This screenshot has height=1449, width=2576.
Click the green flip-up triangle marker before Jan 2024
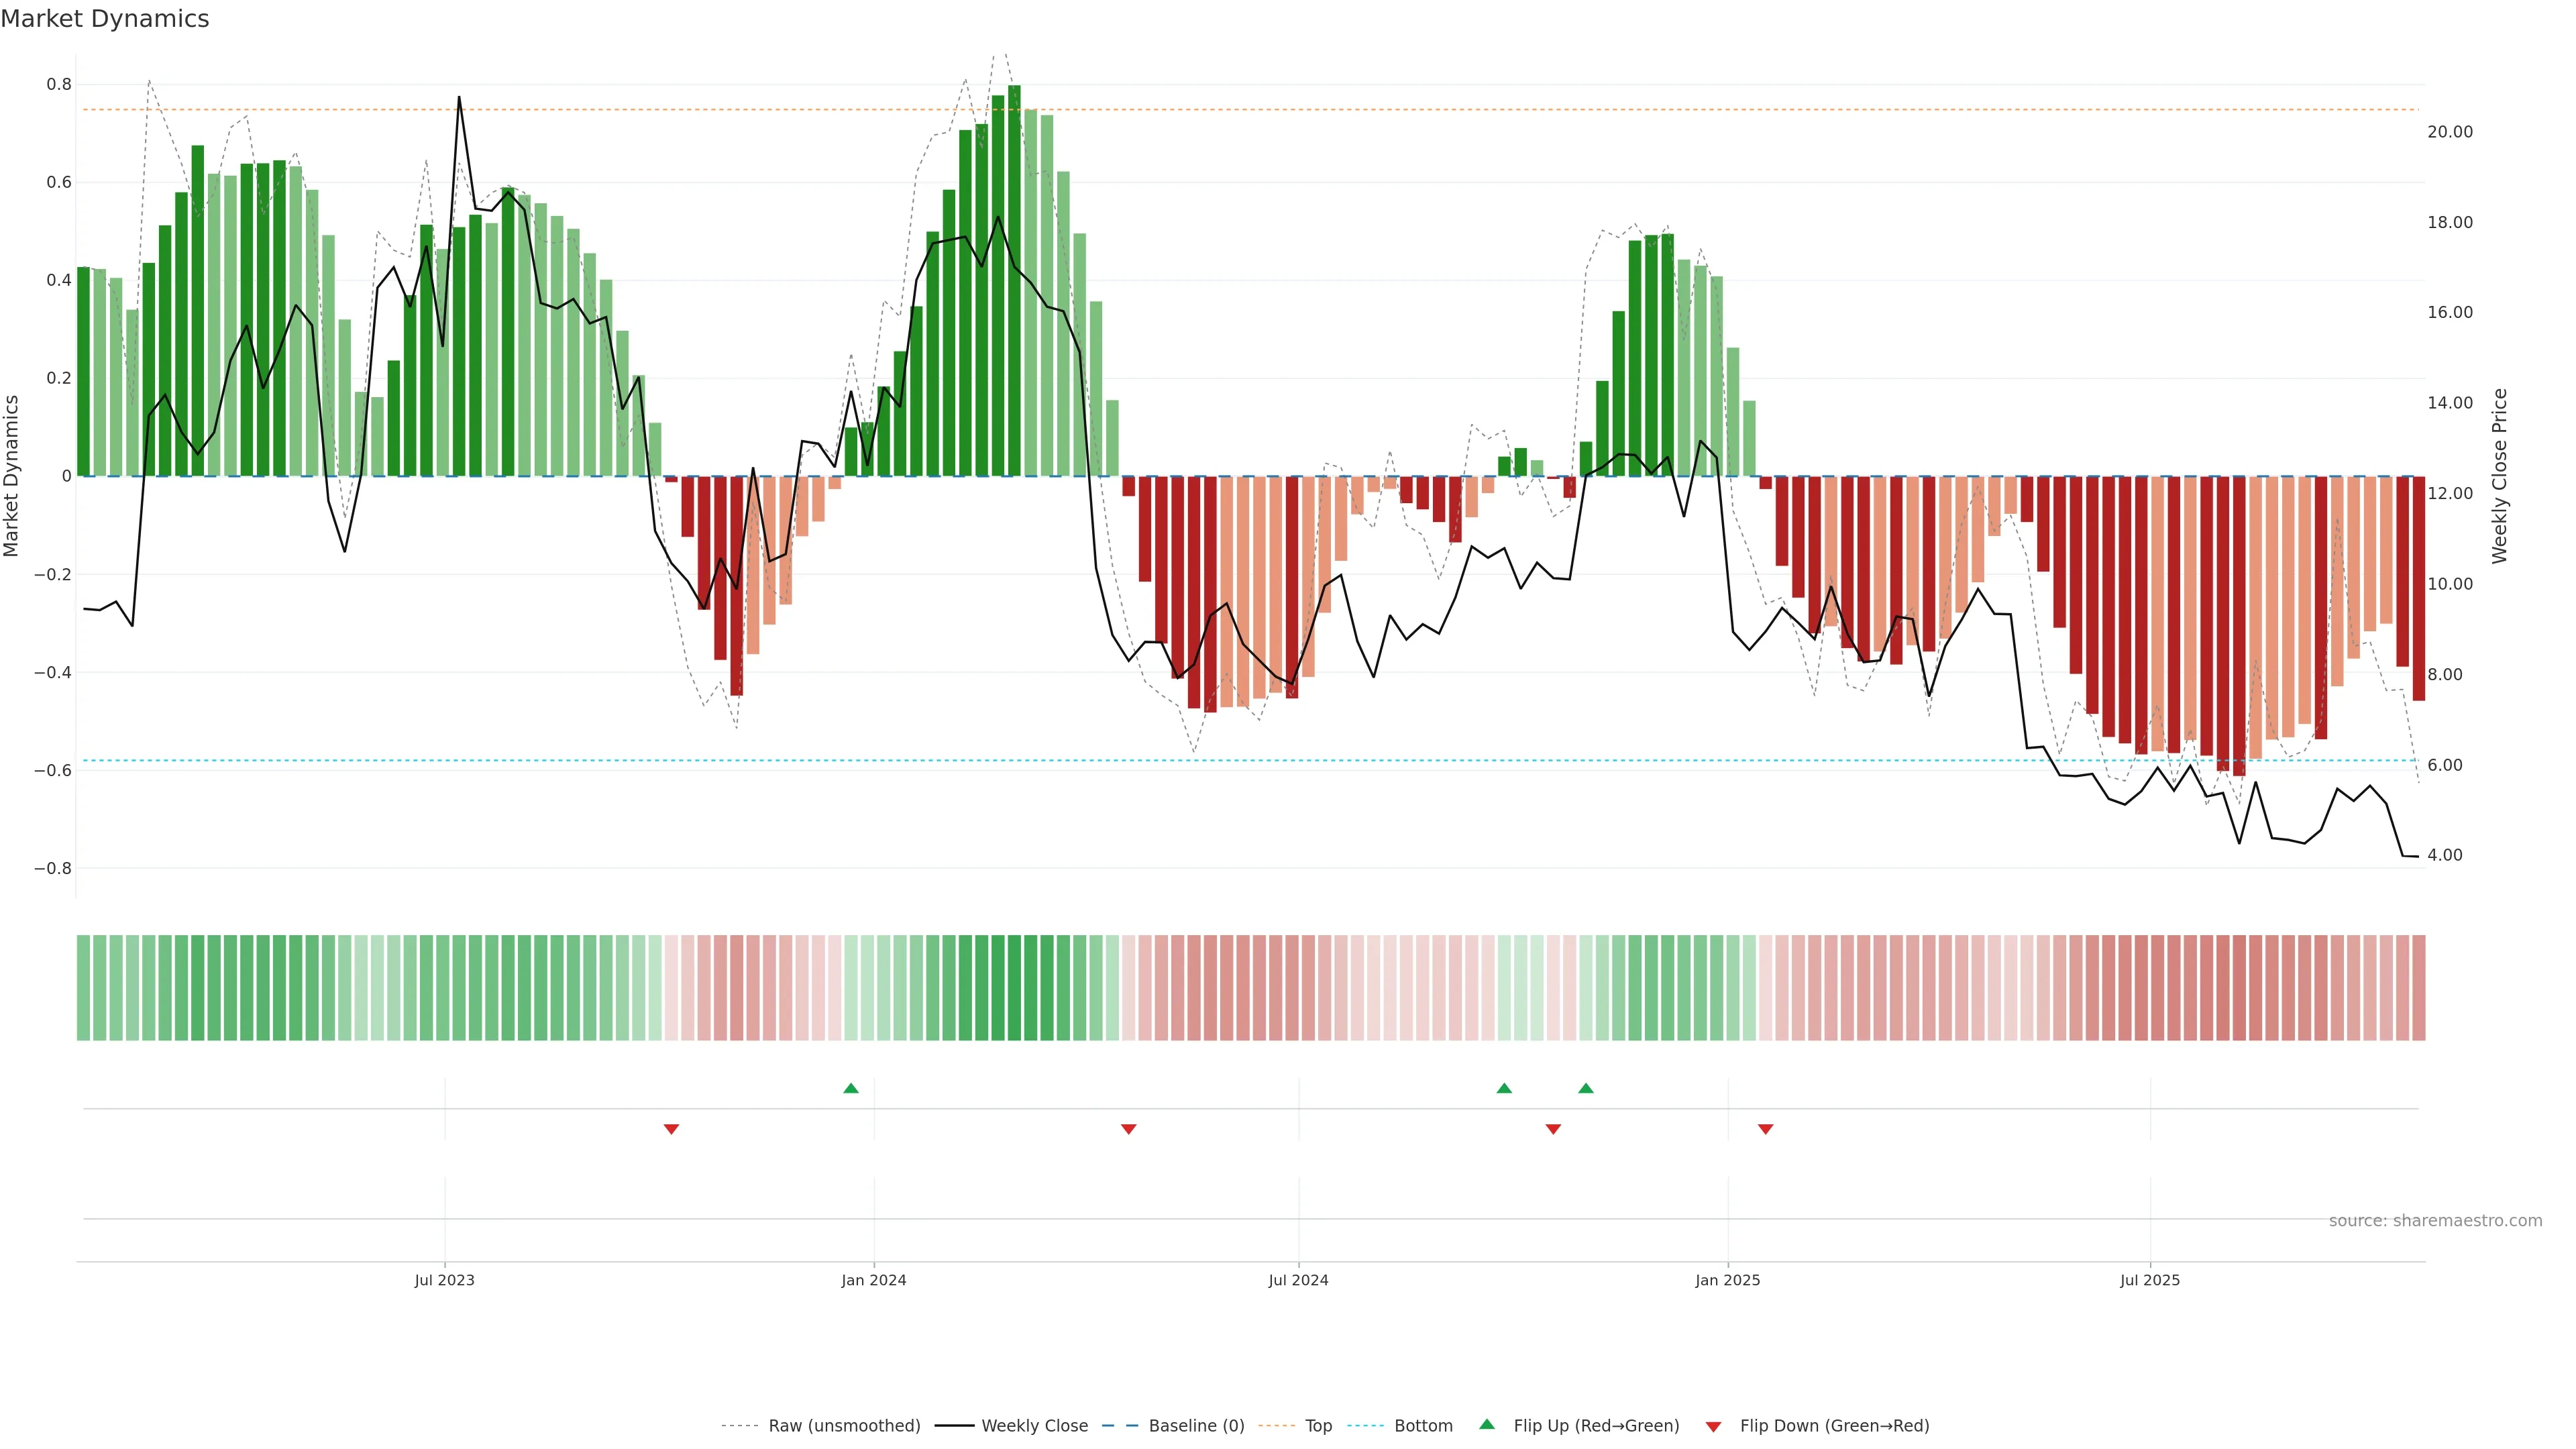851,1088
